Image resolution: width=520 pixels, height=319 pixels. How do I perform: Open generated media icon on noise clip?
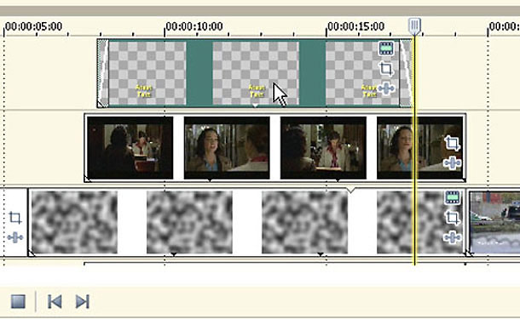tap(453, 197)
